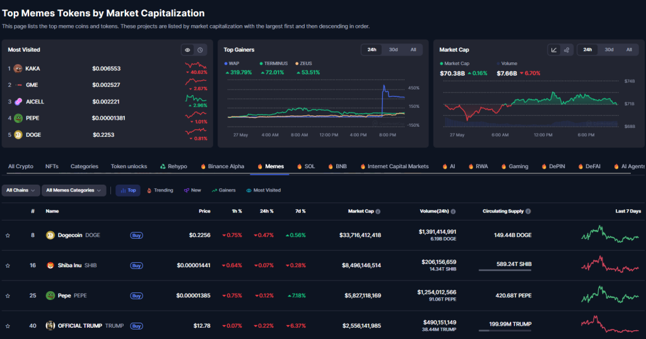Click Buy next to Shiba Inu
Viewport: 646px width, 339px height.
pos(137,265)
